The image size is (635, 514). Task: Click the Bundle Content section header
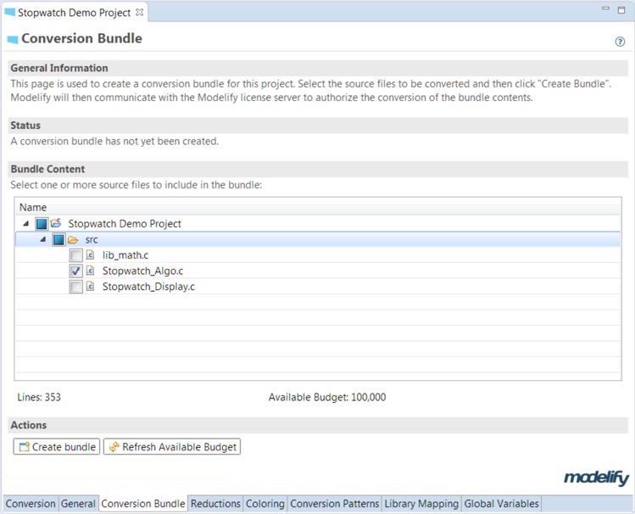(318, 169)
